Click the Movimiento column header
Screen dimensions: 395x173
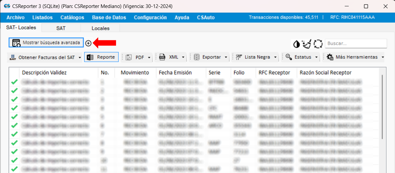tap(135, 73)
